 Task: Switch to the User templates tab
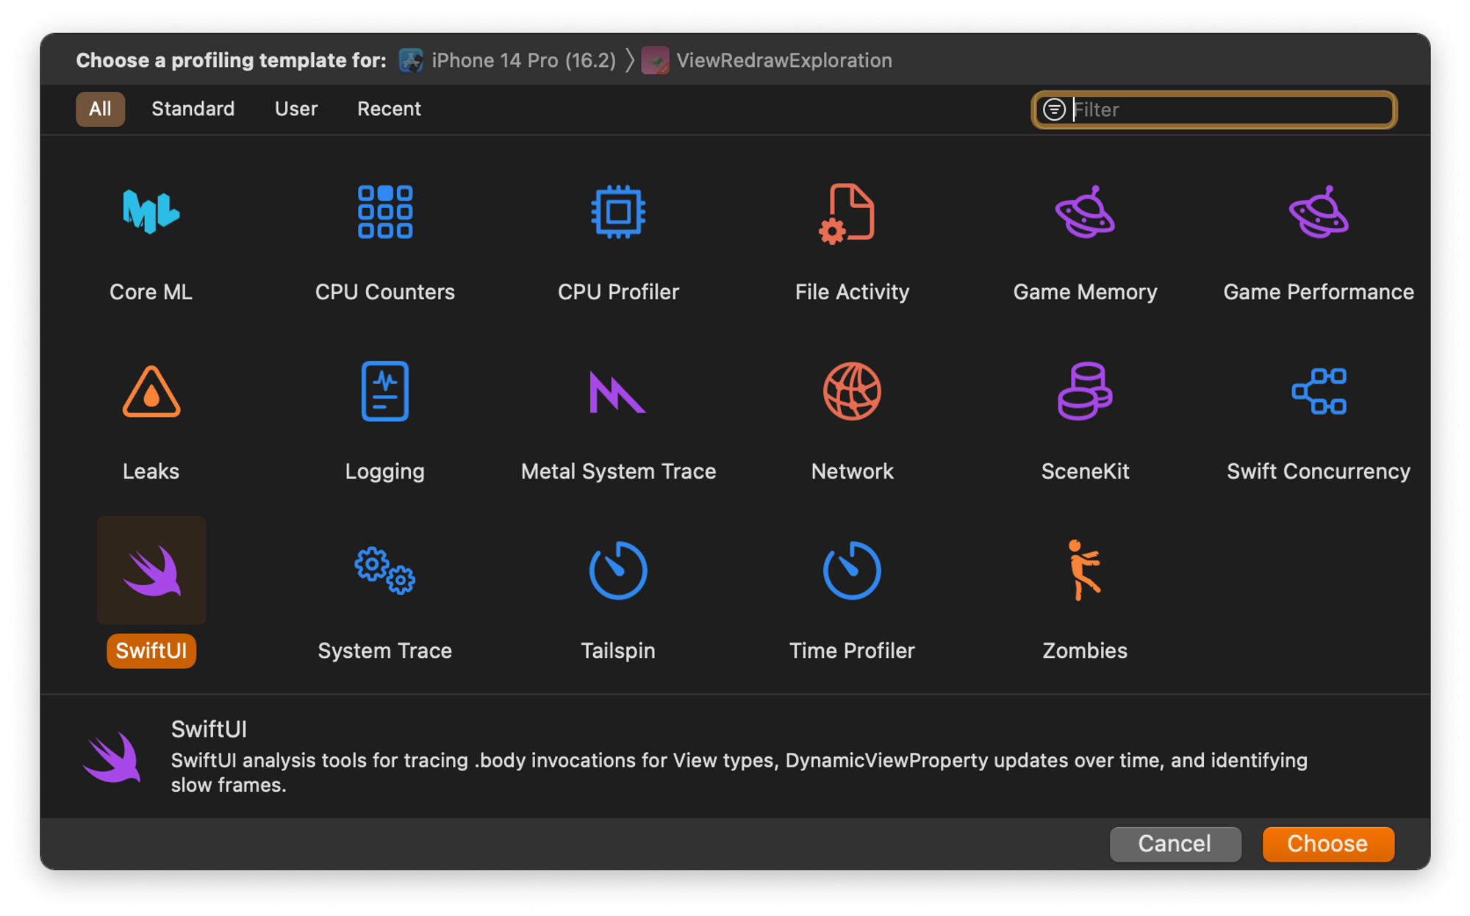pyautogui.click(x=294, y=109)
